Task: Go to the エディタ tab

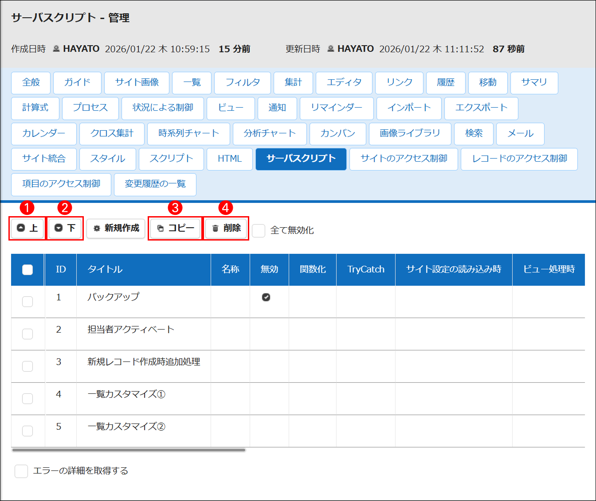Action: (x=344, y=83)
